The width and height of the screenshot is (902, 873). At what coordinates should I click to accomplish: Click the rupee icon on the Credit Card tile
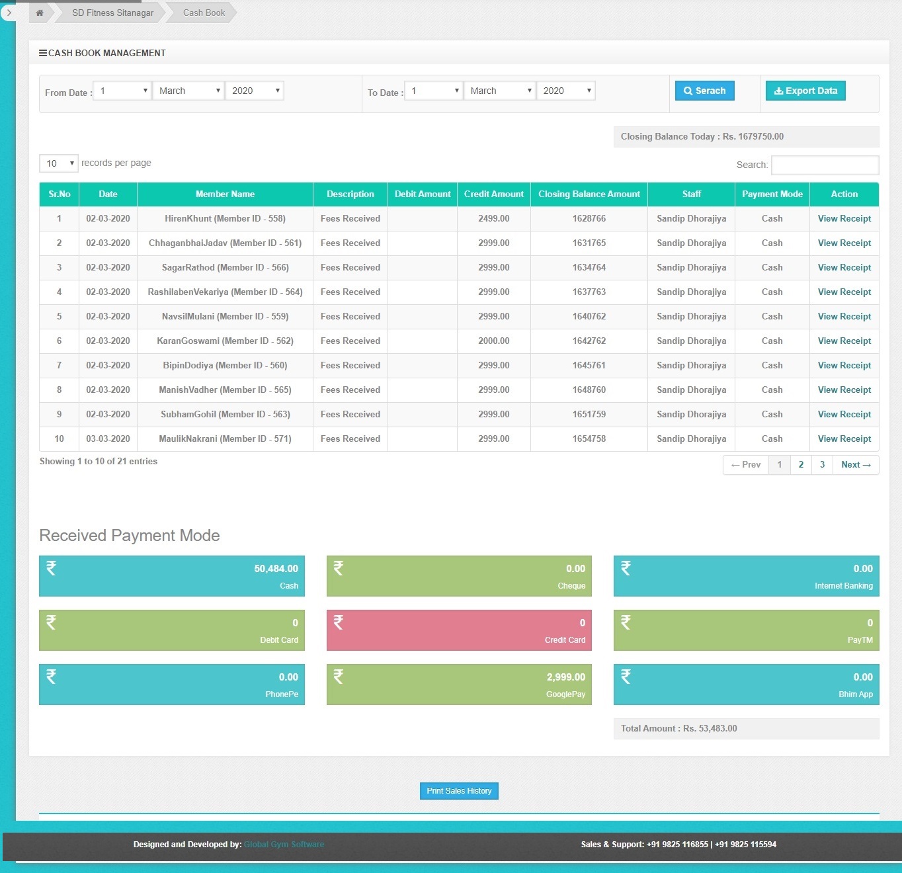[339, 622]
